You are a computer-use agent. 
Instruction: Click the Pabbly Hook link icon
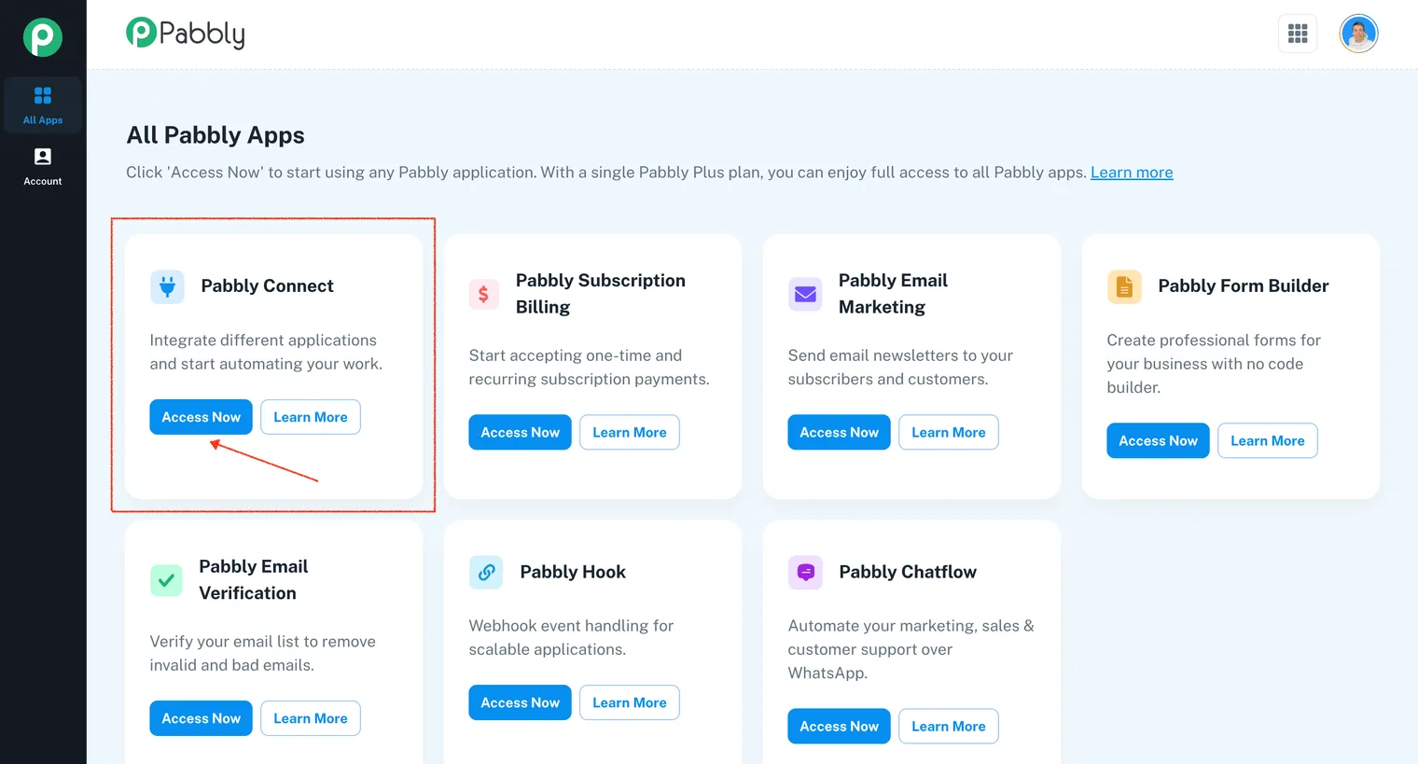[x=486, y=572]
